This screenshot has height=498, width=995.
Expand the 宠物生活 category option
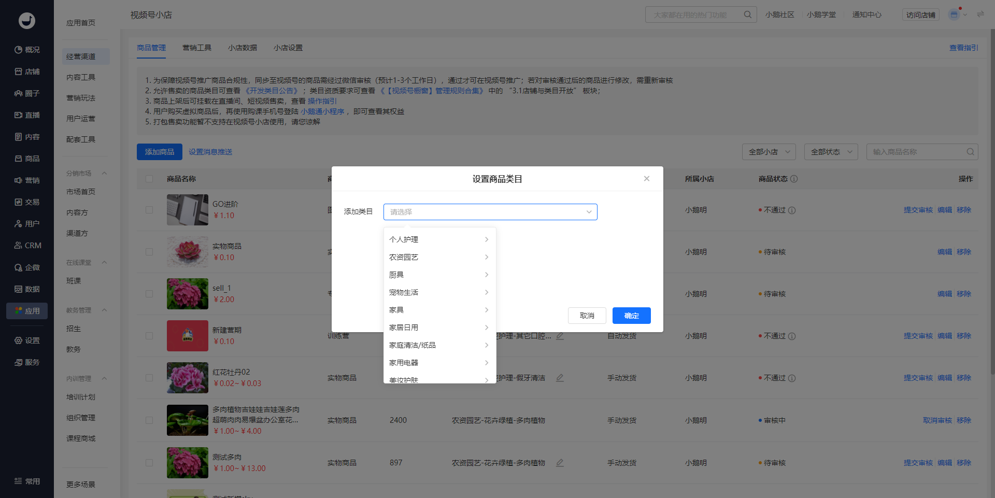coord(439,292)
